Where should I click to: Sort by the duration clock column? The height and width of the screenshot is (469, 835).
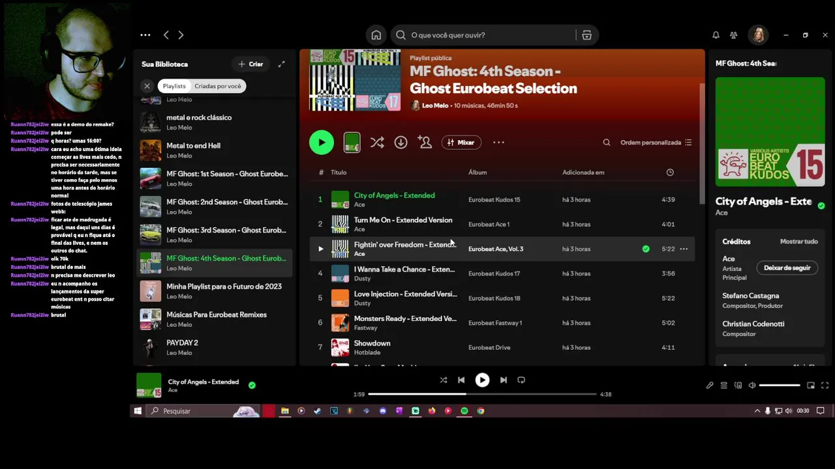pos(670,173)
